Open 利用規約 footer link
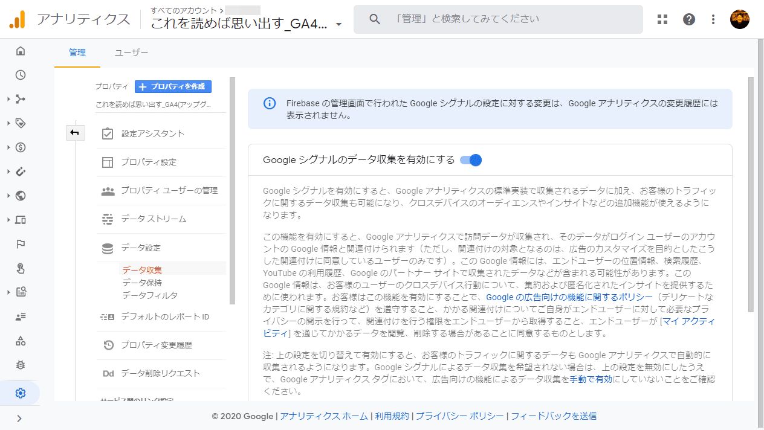Viewport: 764px width, 430px height. pyautogui.click(x=392, y=416)
